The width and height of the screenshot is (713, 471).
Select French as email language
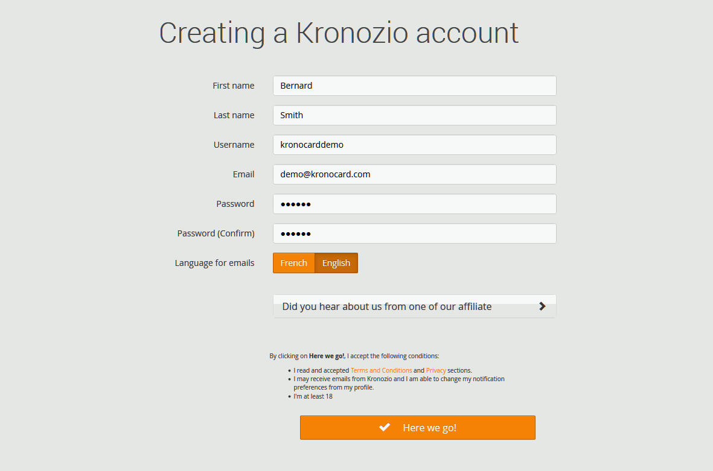pyautogui.click(x=294, y=263)
